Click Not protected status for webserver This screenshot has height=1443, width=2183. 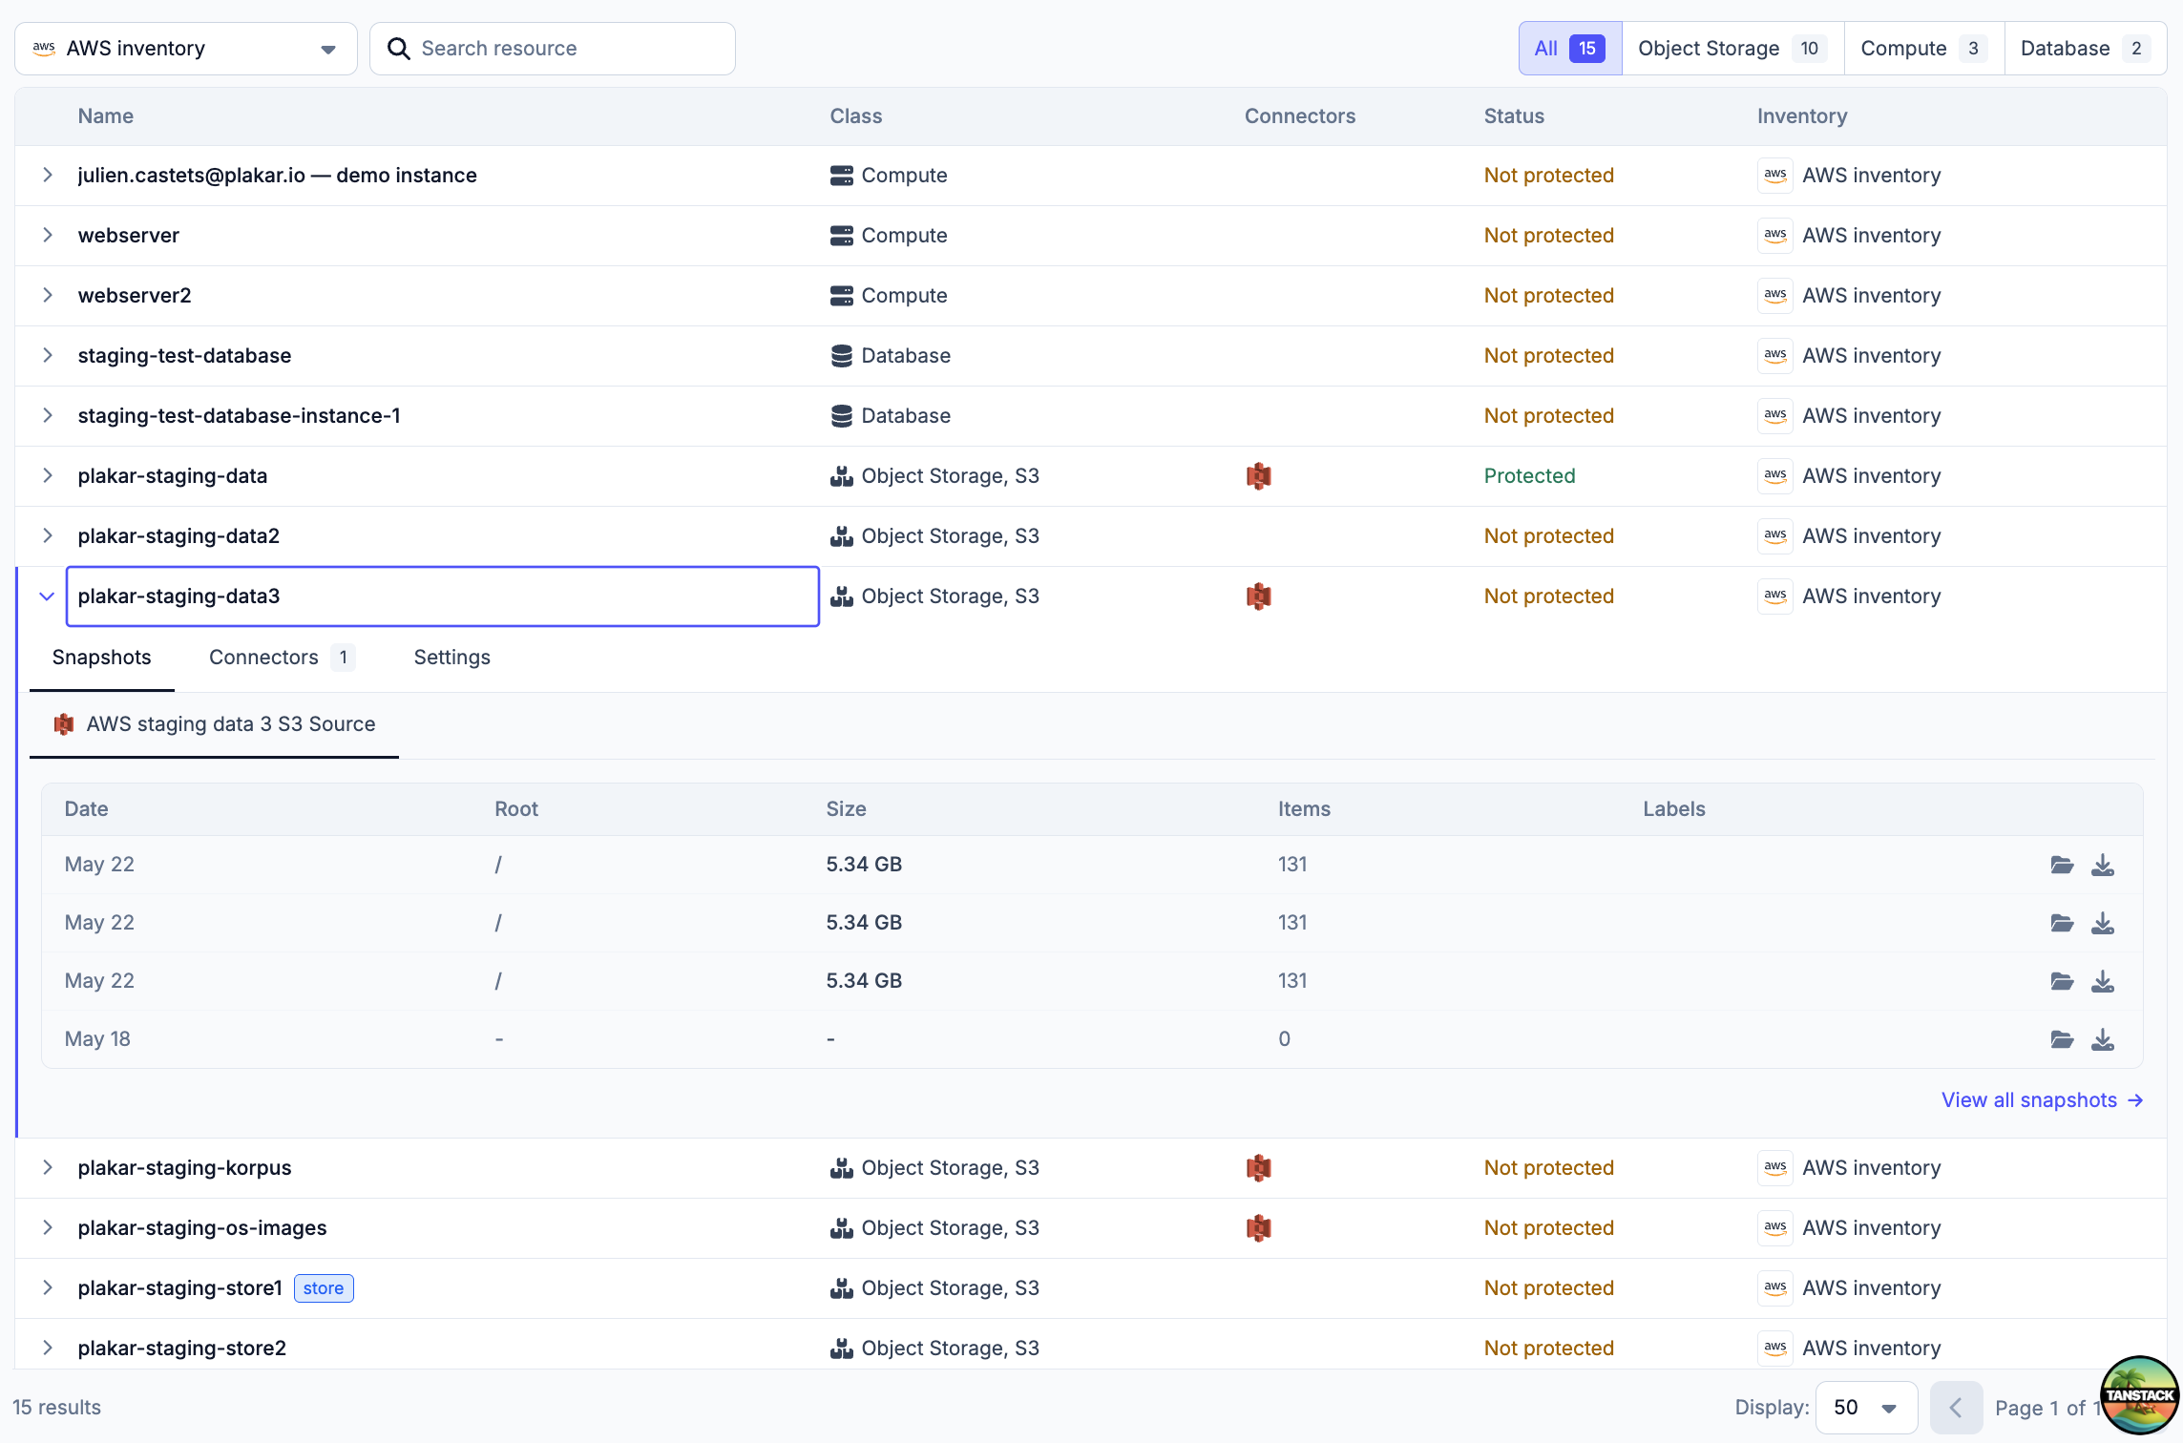(1549, 236)
